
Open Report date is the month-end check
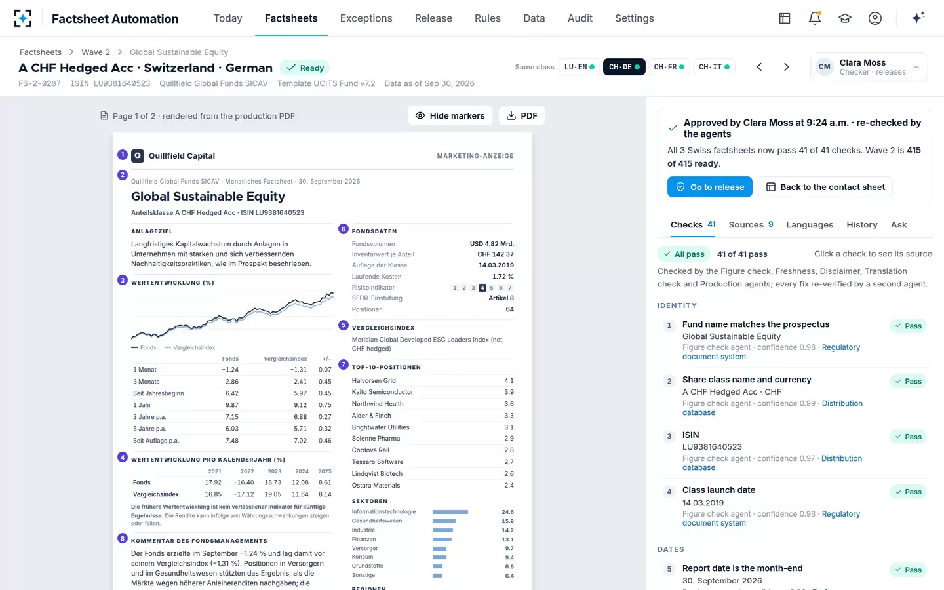(x=795, y=575)
